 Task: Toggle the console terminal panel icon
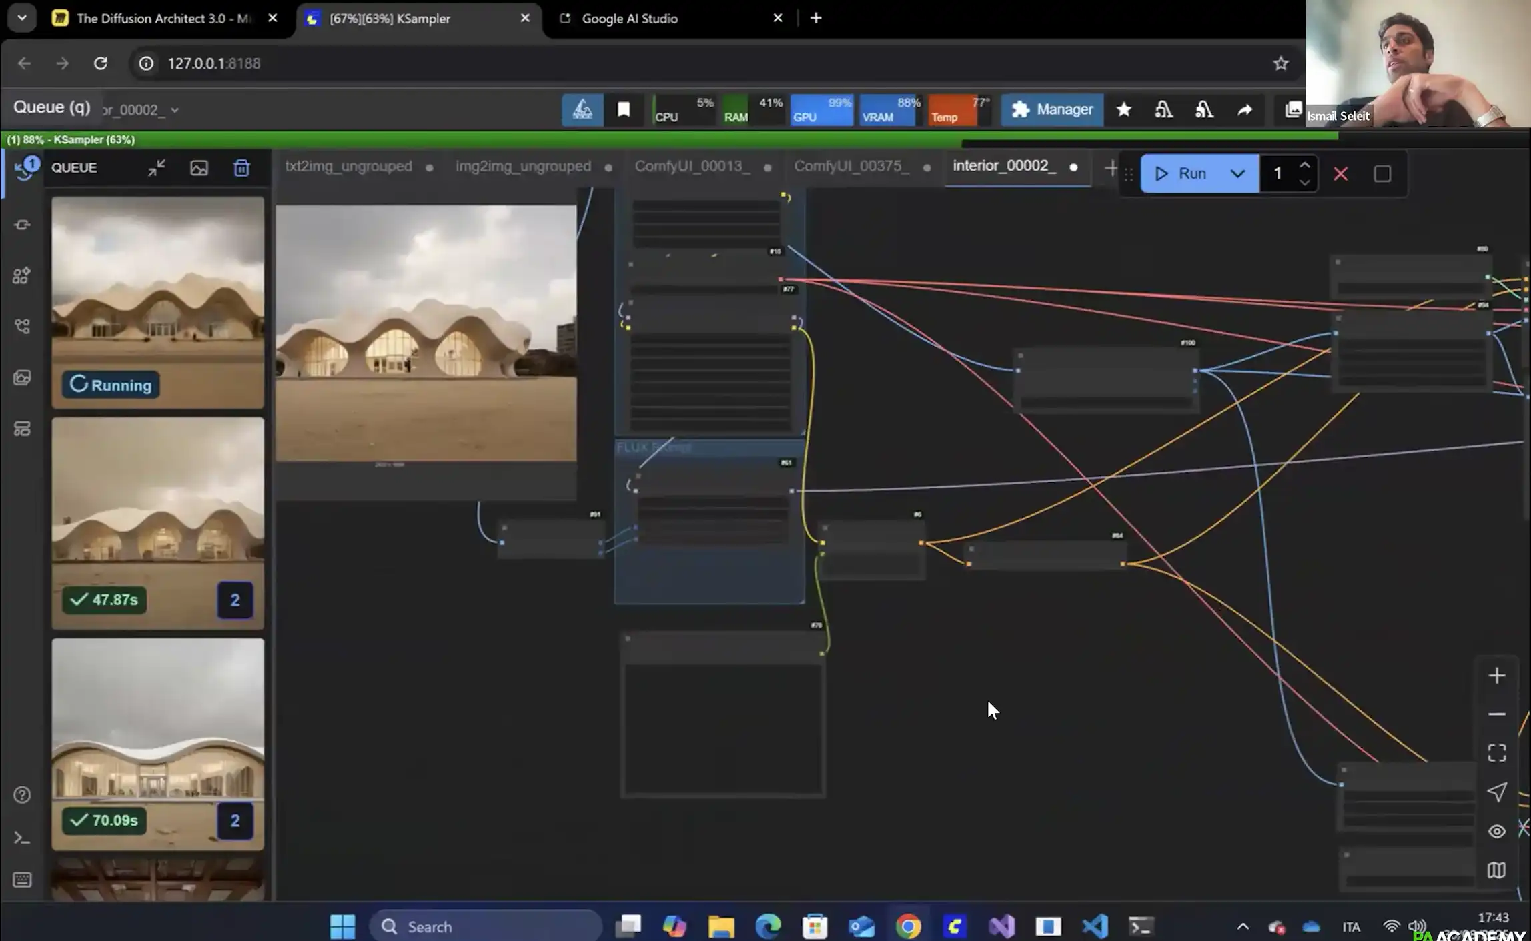click(x=22, y=838)
